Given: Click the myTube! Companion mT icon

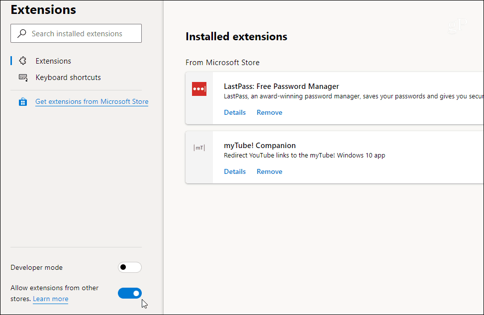Looking at the screenshot, I should coord(199,148).
